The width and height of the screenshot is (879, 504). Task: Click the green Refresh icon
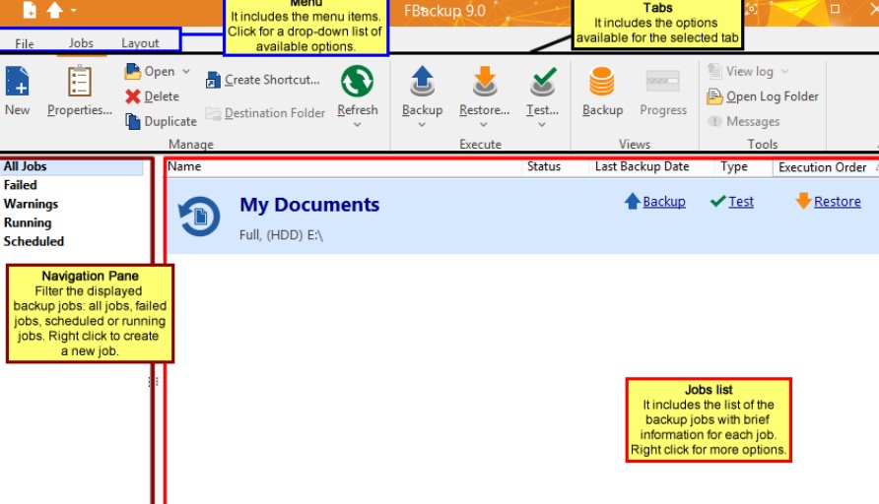(x=357, y=81)
